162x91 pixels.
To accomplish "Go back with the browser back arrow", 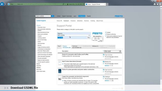I will [2, 4].
